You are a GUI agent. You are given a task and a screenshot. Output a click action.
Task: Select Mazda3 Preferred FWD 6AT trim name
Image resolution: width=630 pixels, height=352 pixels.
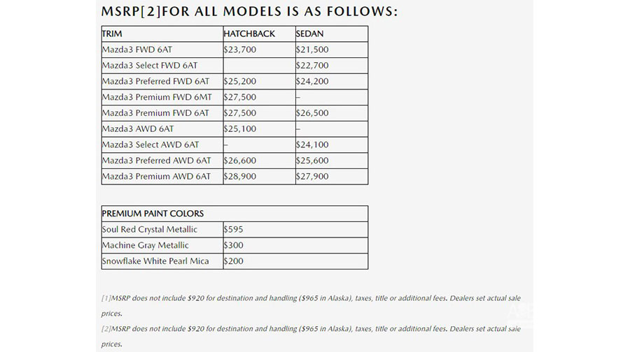point(156,82)
